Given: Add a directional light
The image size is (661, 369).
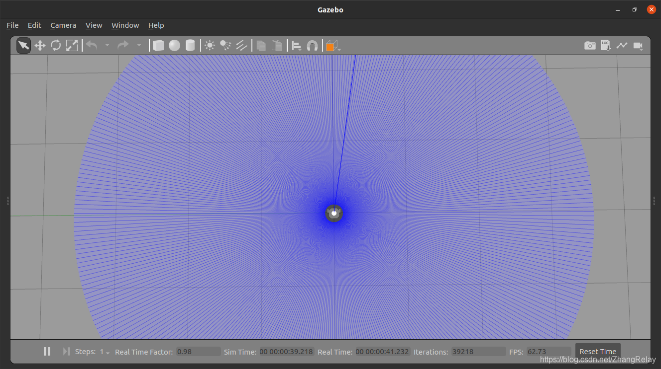Looking at the screenshot, I should point(241,46).
